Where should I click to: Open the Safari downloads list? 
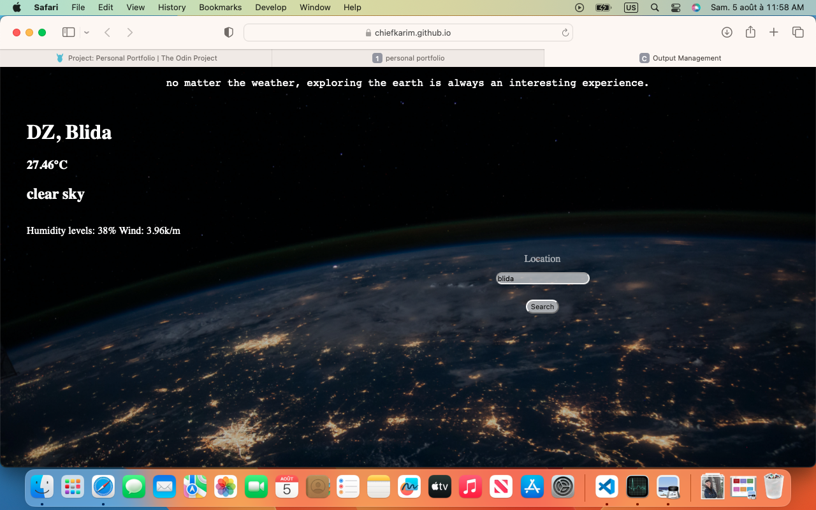(x=727, y=33)
